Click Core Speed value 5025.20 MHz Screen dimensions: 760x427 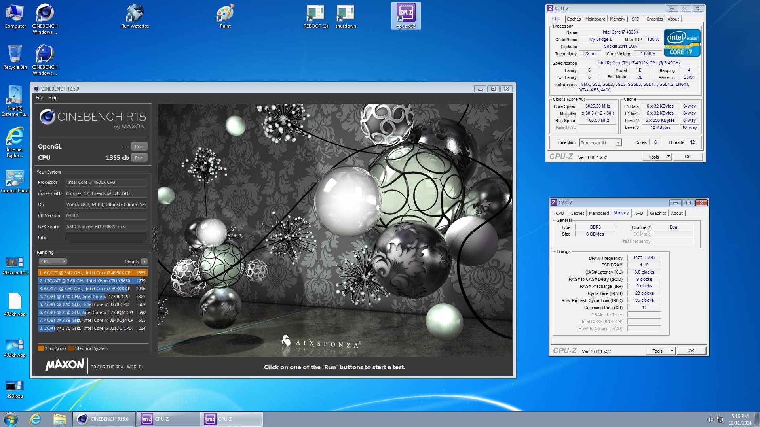coord(598,106)
